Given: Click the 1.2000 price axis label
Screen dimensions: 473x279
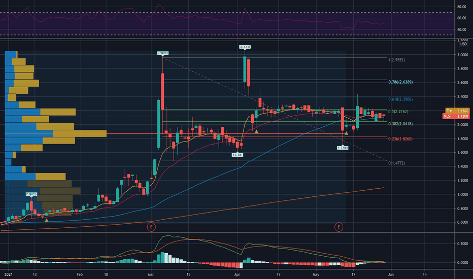Looking at the screenshot, I should 462,181.
